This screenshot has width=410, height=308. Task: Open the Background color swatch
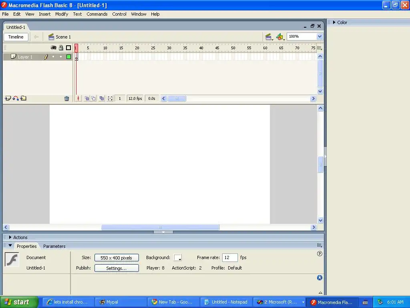point(177,258)
